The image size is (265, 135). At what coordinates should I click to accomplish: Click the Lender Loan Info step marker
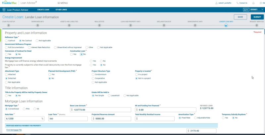point(226,25)
